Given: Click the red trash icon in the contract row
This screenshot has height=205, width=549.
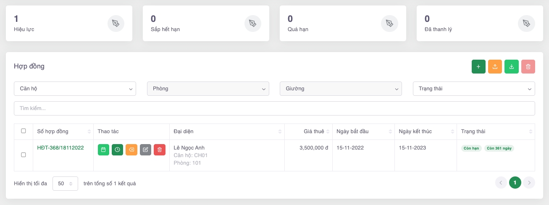Looking at the screenshot, I should coord(160,150).
